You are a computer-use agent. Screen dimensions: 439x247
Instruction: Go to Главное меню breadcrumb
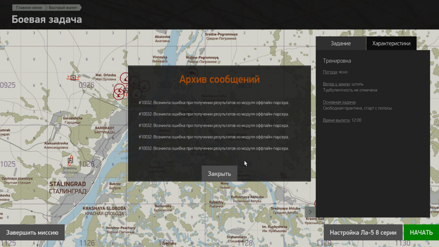(29, 7)
